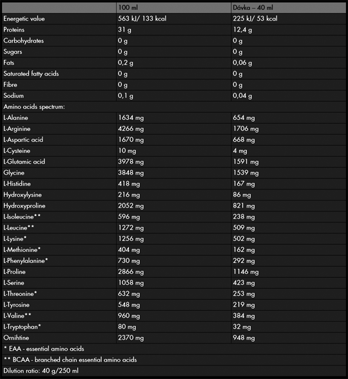The image size is (348, 379).
Task: Select the L-Lysine '502 mg' value
Action: click(244, 238)
